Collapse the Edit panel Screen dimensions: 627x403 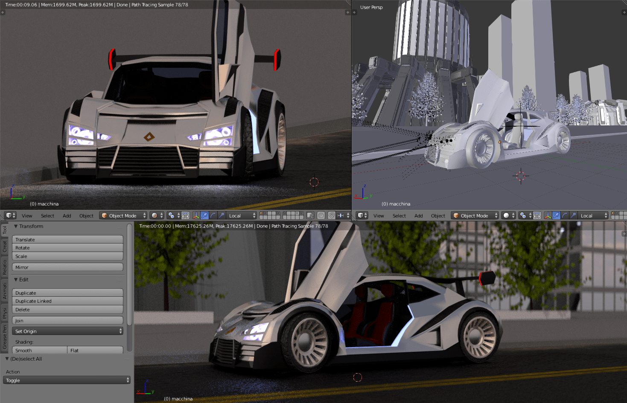[16, 280]
